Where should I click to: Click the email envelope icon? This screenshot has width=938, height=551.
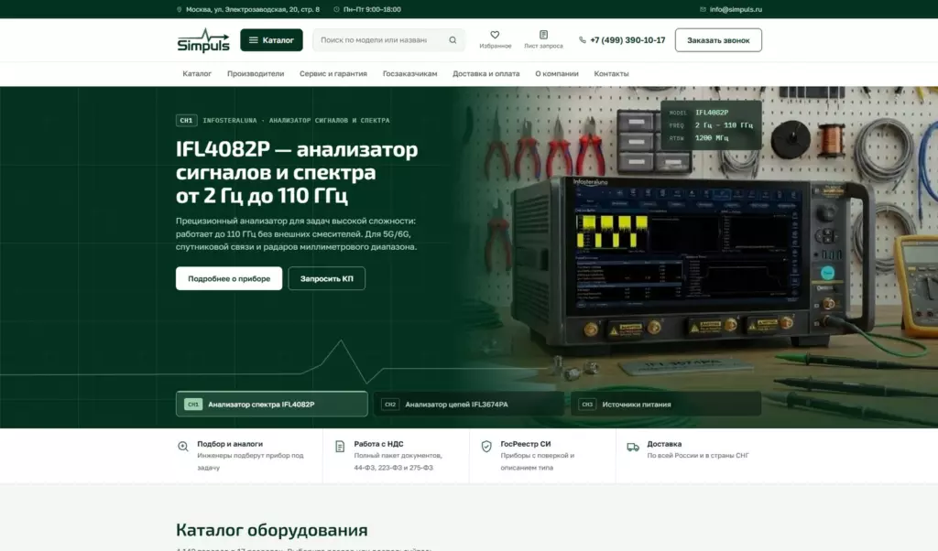click(703, 9)
